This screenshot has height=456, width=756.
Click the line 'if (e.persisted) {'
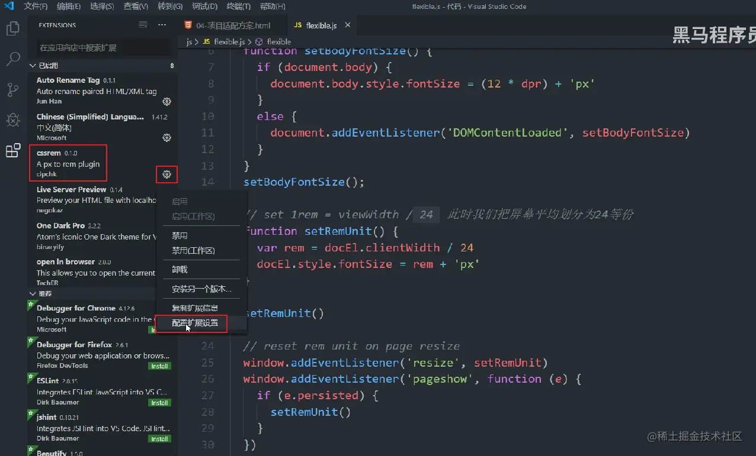318,395
